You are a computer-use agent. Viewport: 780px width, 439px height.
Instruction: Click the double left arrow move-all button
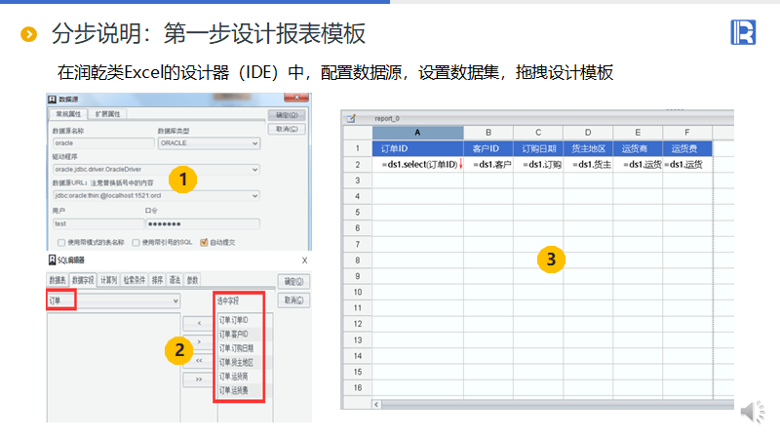point(198,360)
